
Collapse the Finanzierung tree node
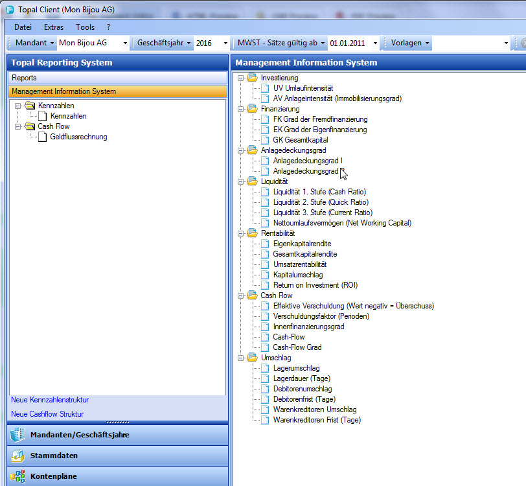241,109
